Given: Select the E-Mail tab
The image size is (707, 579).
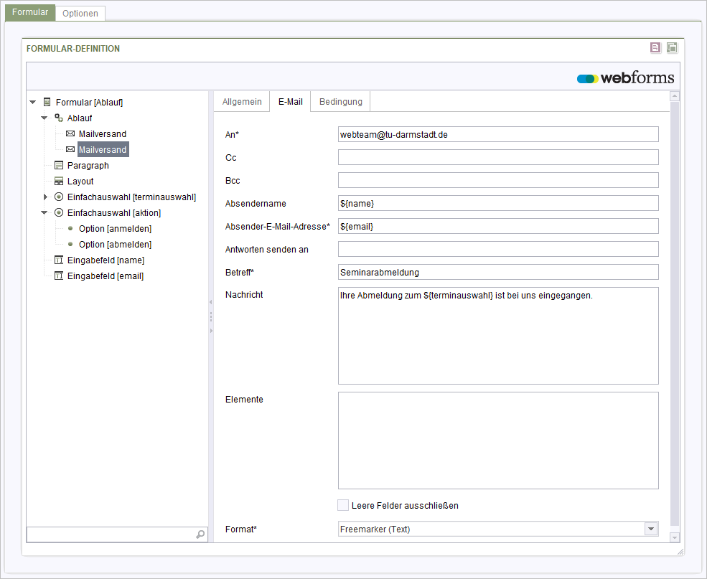Looking at the screenshot, I should pyautogui.click(x=291, y=101).
